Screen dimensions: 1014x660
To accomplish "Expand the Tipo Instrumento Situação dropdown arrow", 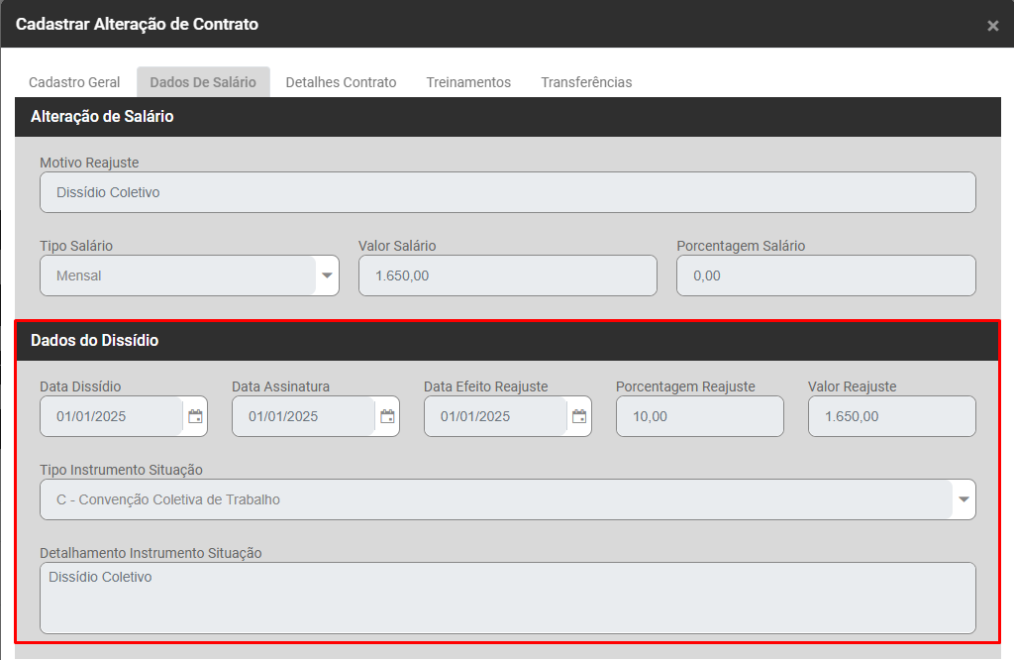I will [963, 500].
